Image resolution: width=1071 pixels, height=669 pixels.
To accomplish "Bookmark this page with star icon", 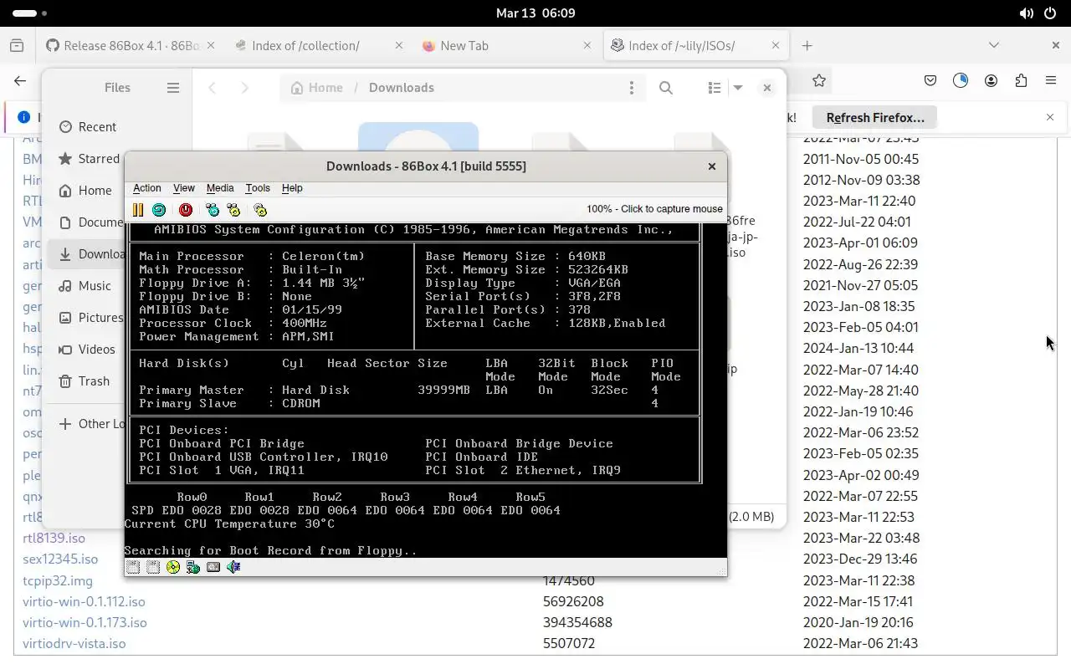I will pyautogui.click(x=819, y=81).
